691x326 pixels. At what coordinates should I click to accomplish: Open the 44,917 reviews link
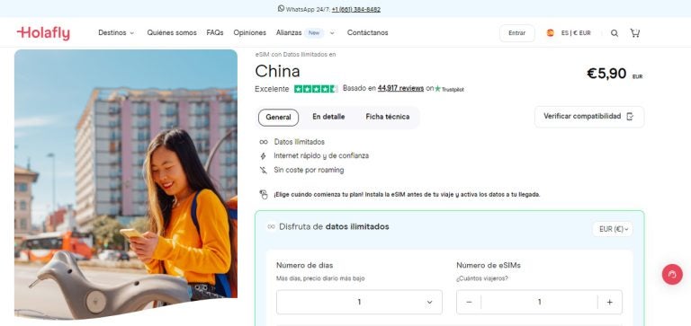tap(400, 88)
